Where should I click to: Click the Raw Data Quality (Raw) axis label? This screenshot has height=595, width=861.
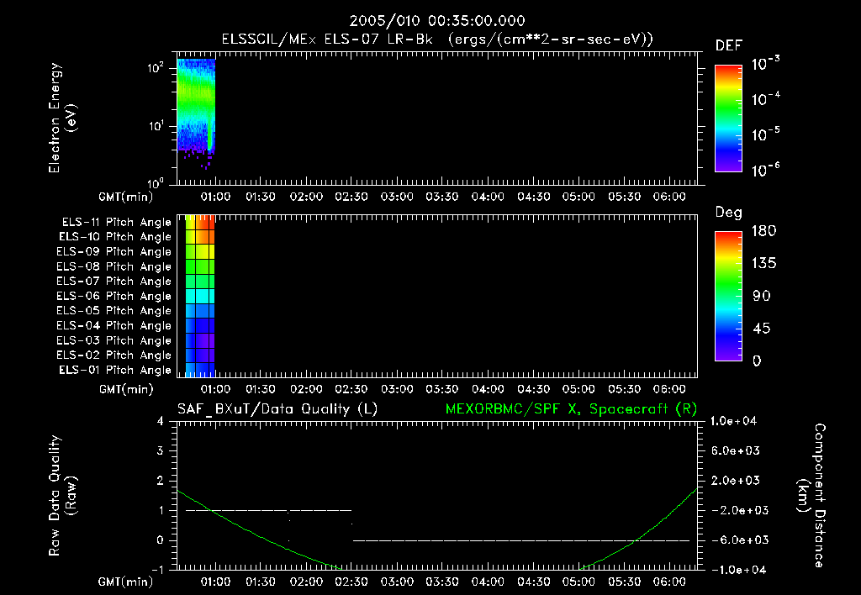(x=62, y=495)
